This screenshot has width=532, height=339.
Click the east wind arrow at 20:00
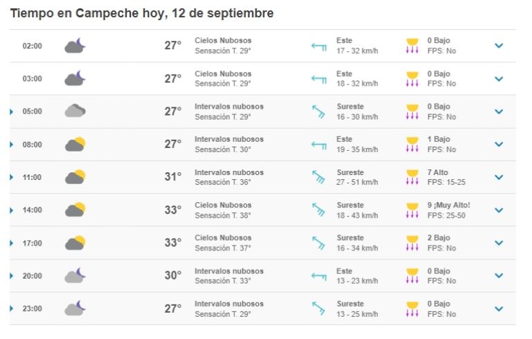319,276
